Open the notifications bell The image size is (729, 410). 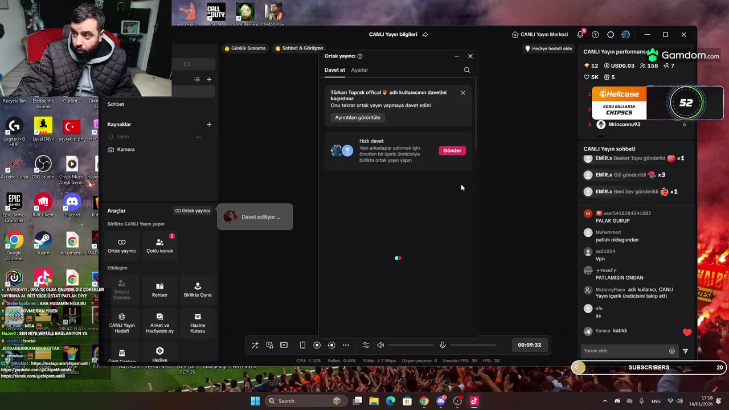point(580,35)
